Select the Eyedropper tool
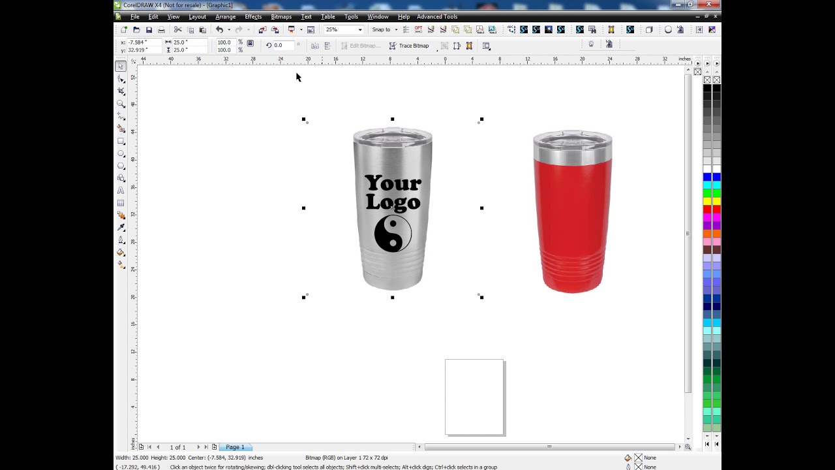 [121, 227]
